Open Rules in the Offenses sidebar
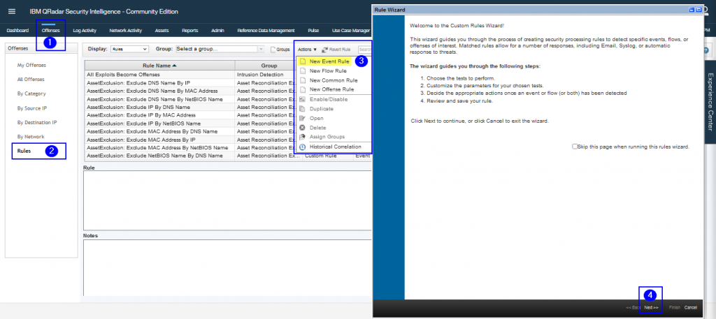716x319 pixels. coord(24,151)
